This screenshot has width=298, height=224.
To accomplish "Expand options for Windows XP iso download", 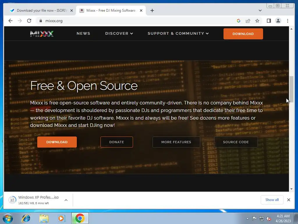I will coord(66,200).
